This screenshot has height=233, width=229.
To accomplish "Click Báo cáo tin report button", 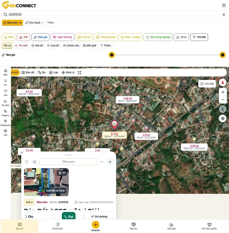I will point(68,162).
